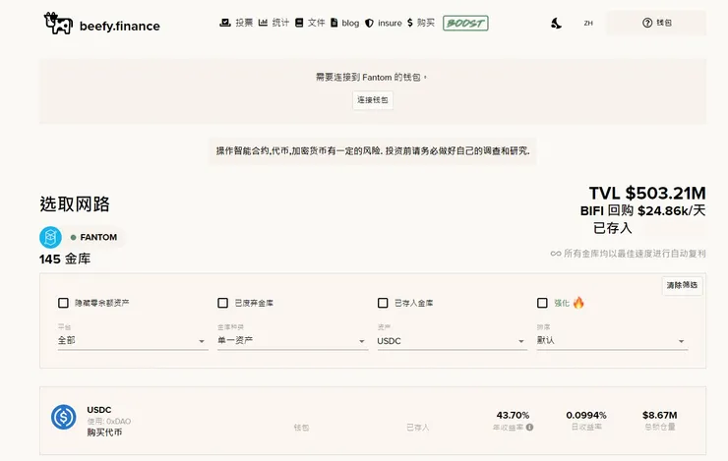Enable the 隐藏零余额资产 checkbox
728x461 pixels.
pos(63,303)
